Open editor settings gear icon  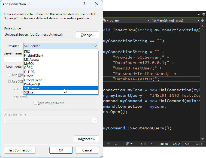click(203, 14)
